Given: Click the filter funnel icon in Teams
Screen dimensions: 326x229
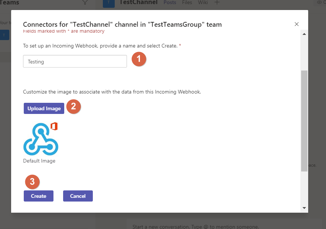Looking at the screenshot, I should click(x=85, y=2).
